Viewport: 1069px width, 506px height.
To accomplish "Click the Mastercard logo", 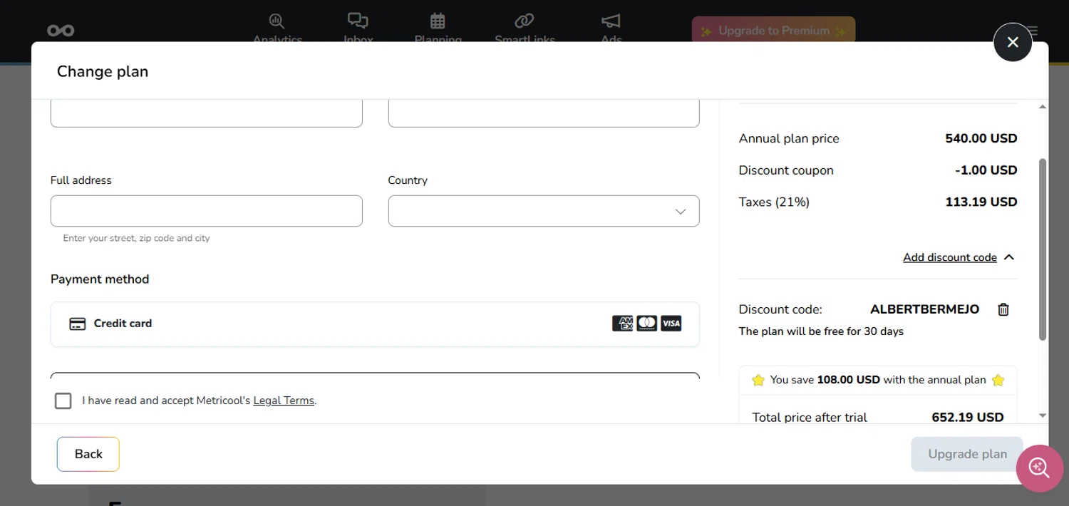I will click(x=646, y=324).
